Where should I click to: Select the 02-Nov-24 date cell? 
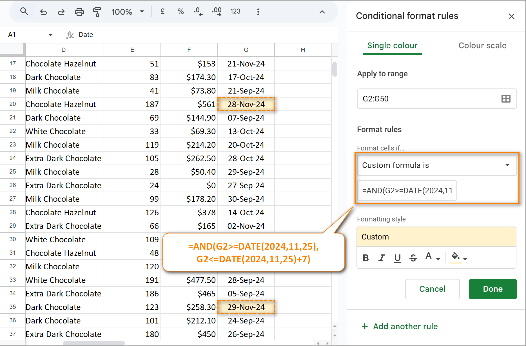point(246,226)
